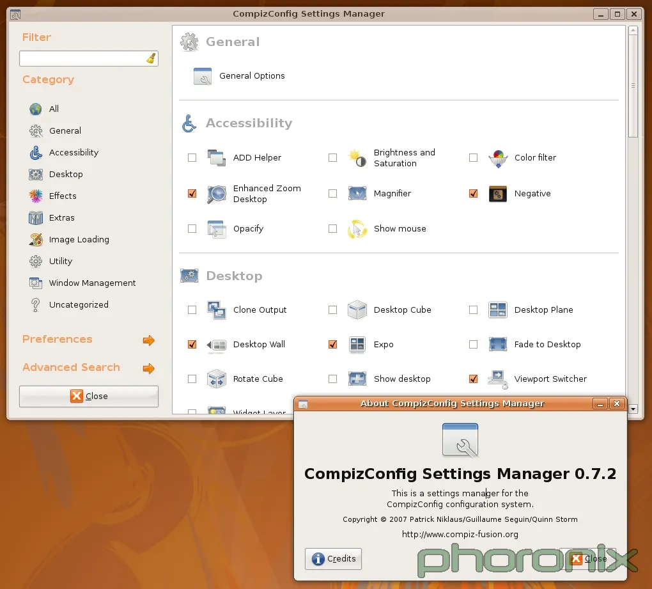Click the Rotate Cube plugin icon
The height and width of the screenshot is (589, 652).
point(216,379)
